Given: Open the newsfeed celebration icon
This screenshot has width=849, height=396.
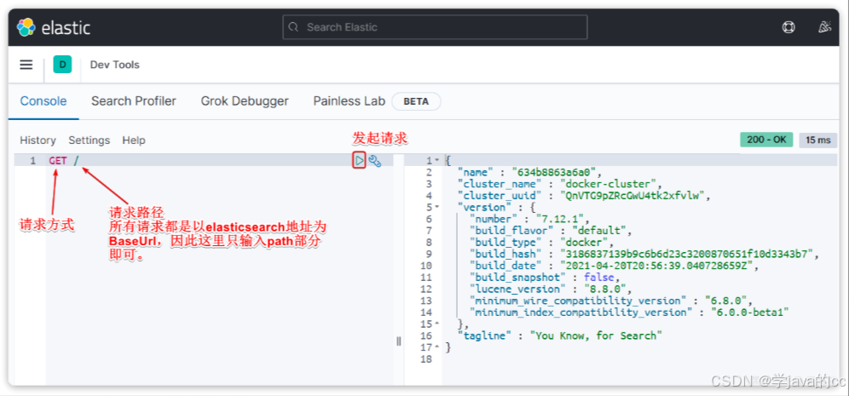Looking at the screenshot, I should (x=824, y=27).
